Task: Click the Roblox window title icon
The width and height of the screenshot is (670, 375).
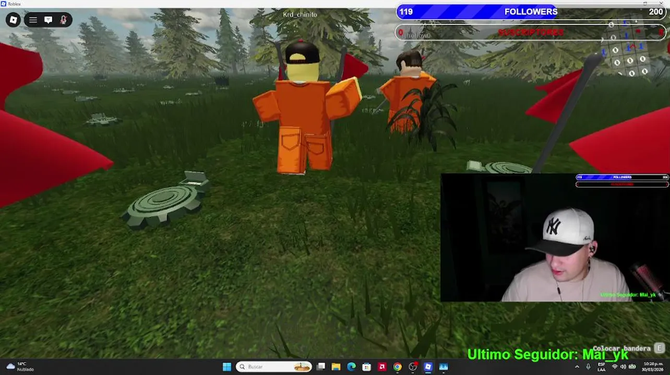Action: [4, 4]
